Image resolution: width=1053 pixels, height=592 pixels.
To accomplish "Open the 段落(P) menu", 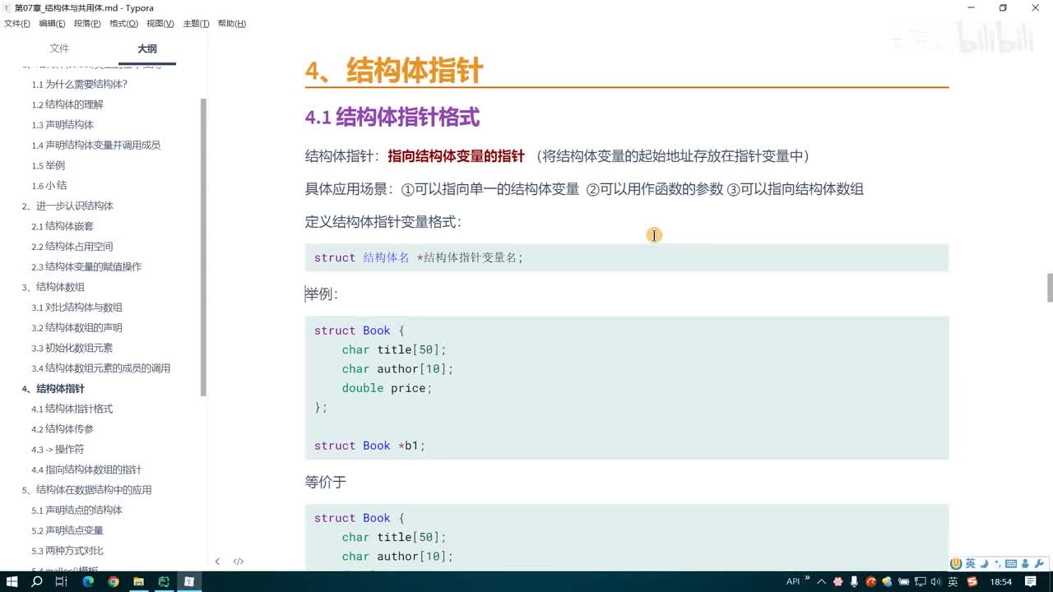I will click(87, 24).
